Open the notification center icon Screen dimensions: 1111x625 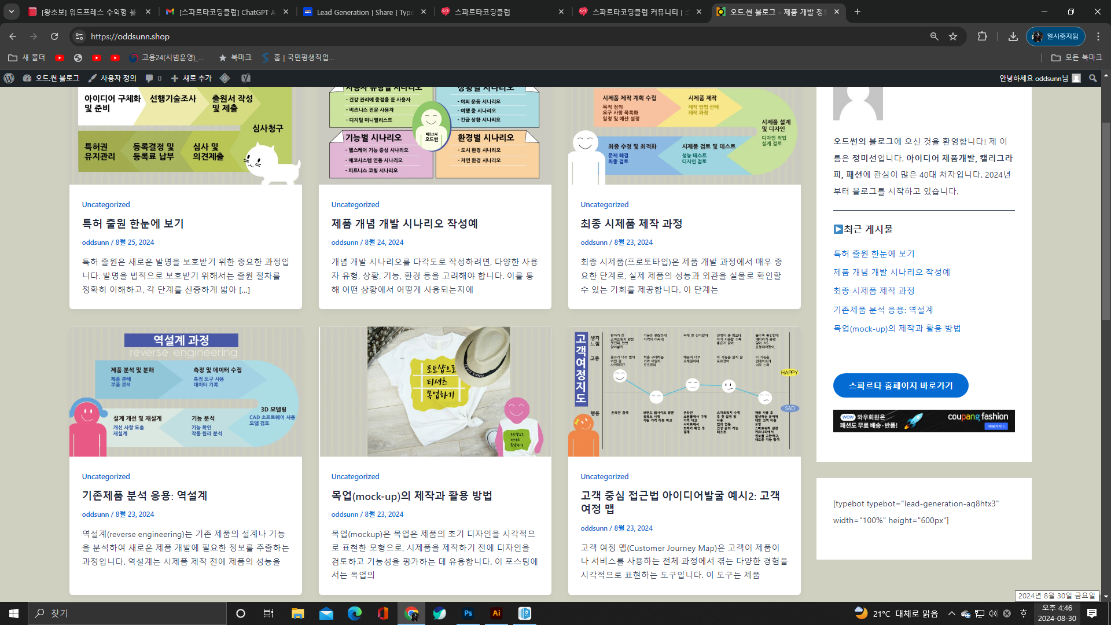coord(1092,613)
